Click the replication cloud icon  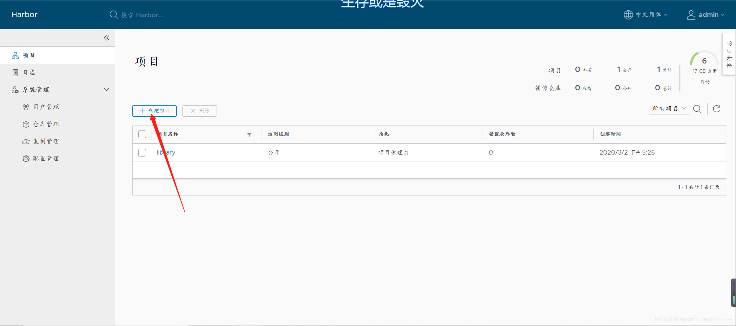tap(26, 141)
